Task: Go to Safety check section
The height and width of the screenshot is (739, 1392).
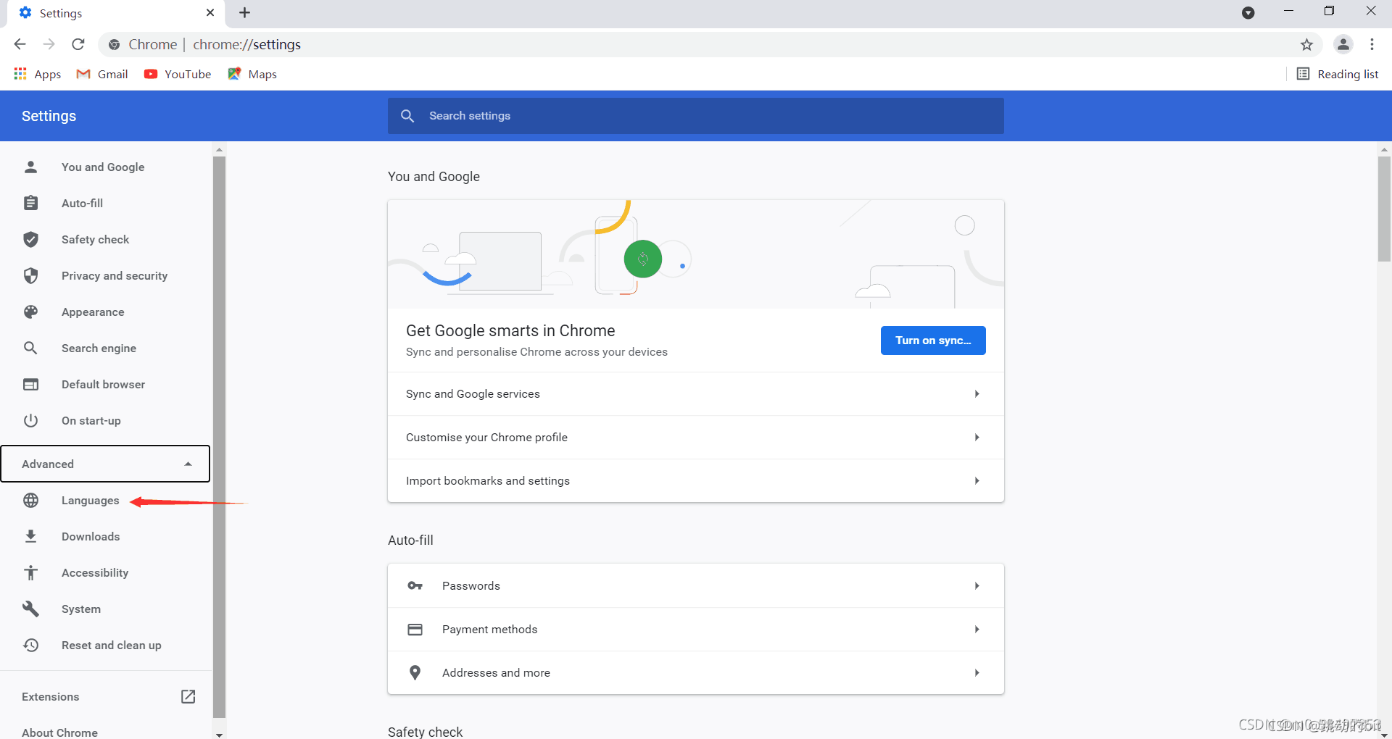Action: click(x=95, y=239)
